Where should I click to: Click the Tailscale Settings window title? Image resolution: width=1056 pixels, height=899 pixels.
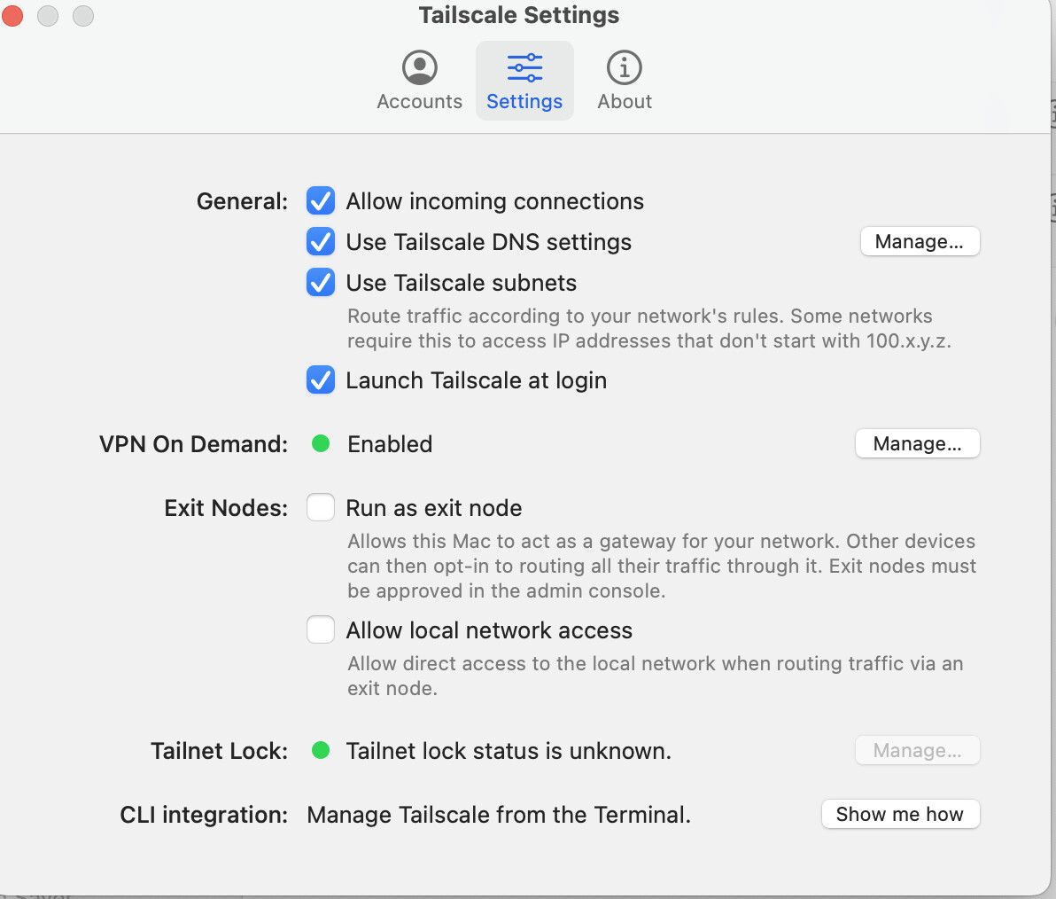click(x=518, y=15)
